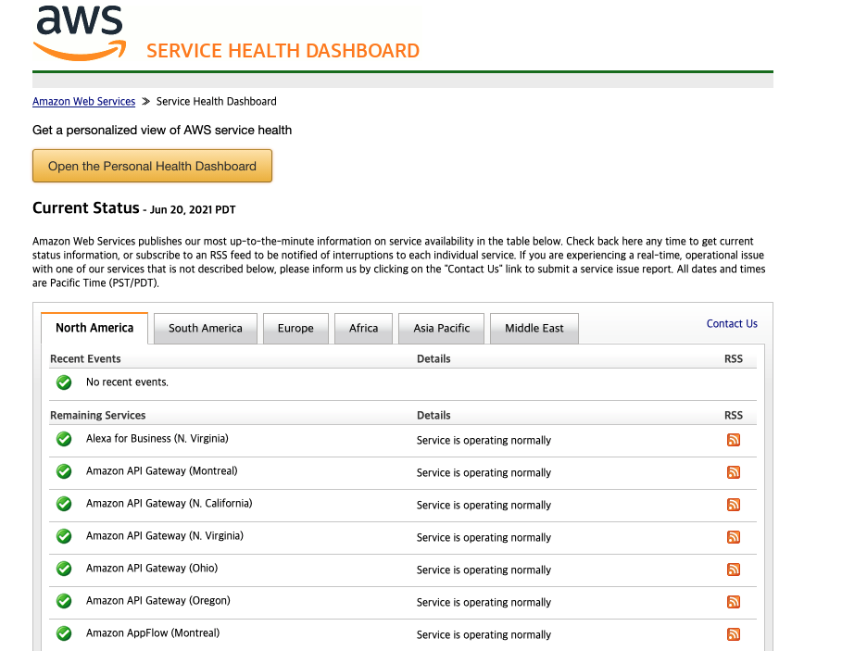Open RSS feed for API Gateway N. Virginia
The width and height of the screenshot is (867, 651).
[734, 537]
